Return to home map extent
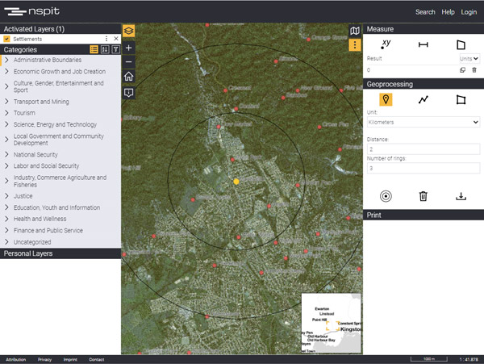 pyautogui.click(x=129, y=76)
